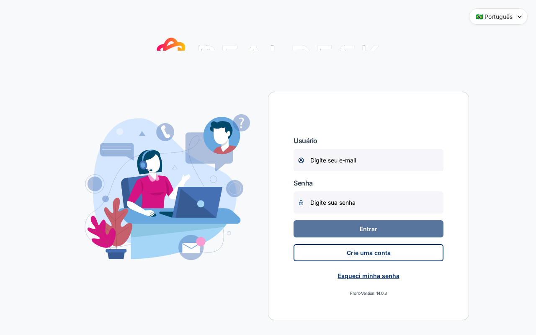The width and height of the screenshot is (536, 335).
Task: Open the Esqueci minha senha link
Action: pyautogui.click(x=368, y=276)
